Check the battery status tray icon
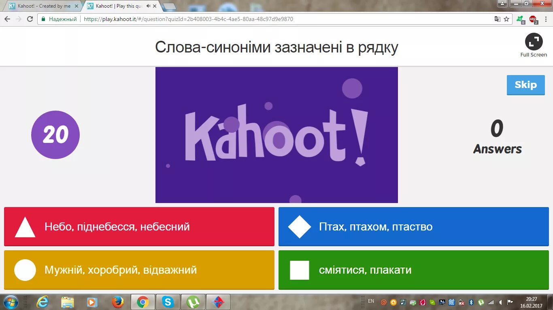The width and height of the screenshot is (553, 310). [x=462, y=302]
